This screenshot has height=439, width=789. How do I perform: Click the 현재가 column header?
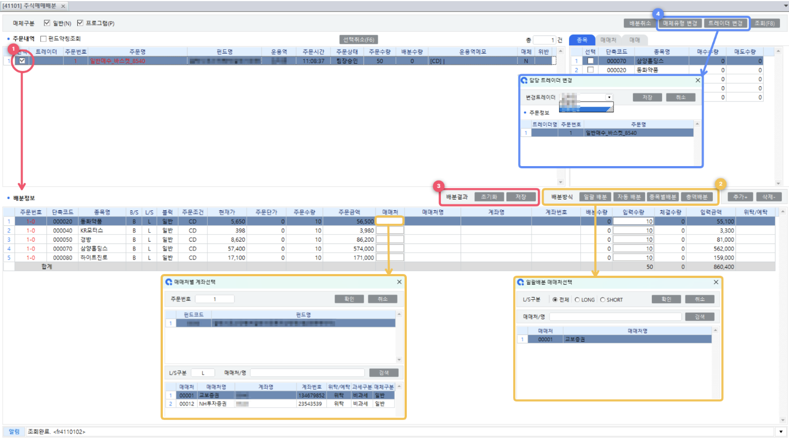228,213
